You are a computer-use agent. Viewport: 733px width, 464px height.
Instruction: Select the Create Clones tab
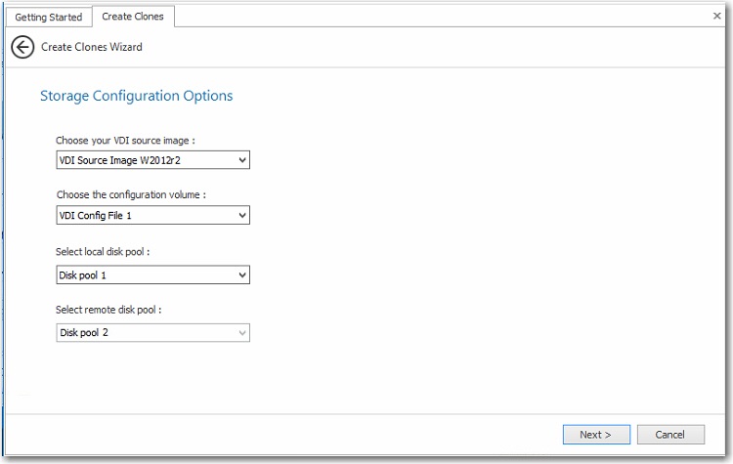point(133,17)
